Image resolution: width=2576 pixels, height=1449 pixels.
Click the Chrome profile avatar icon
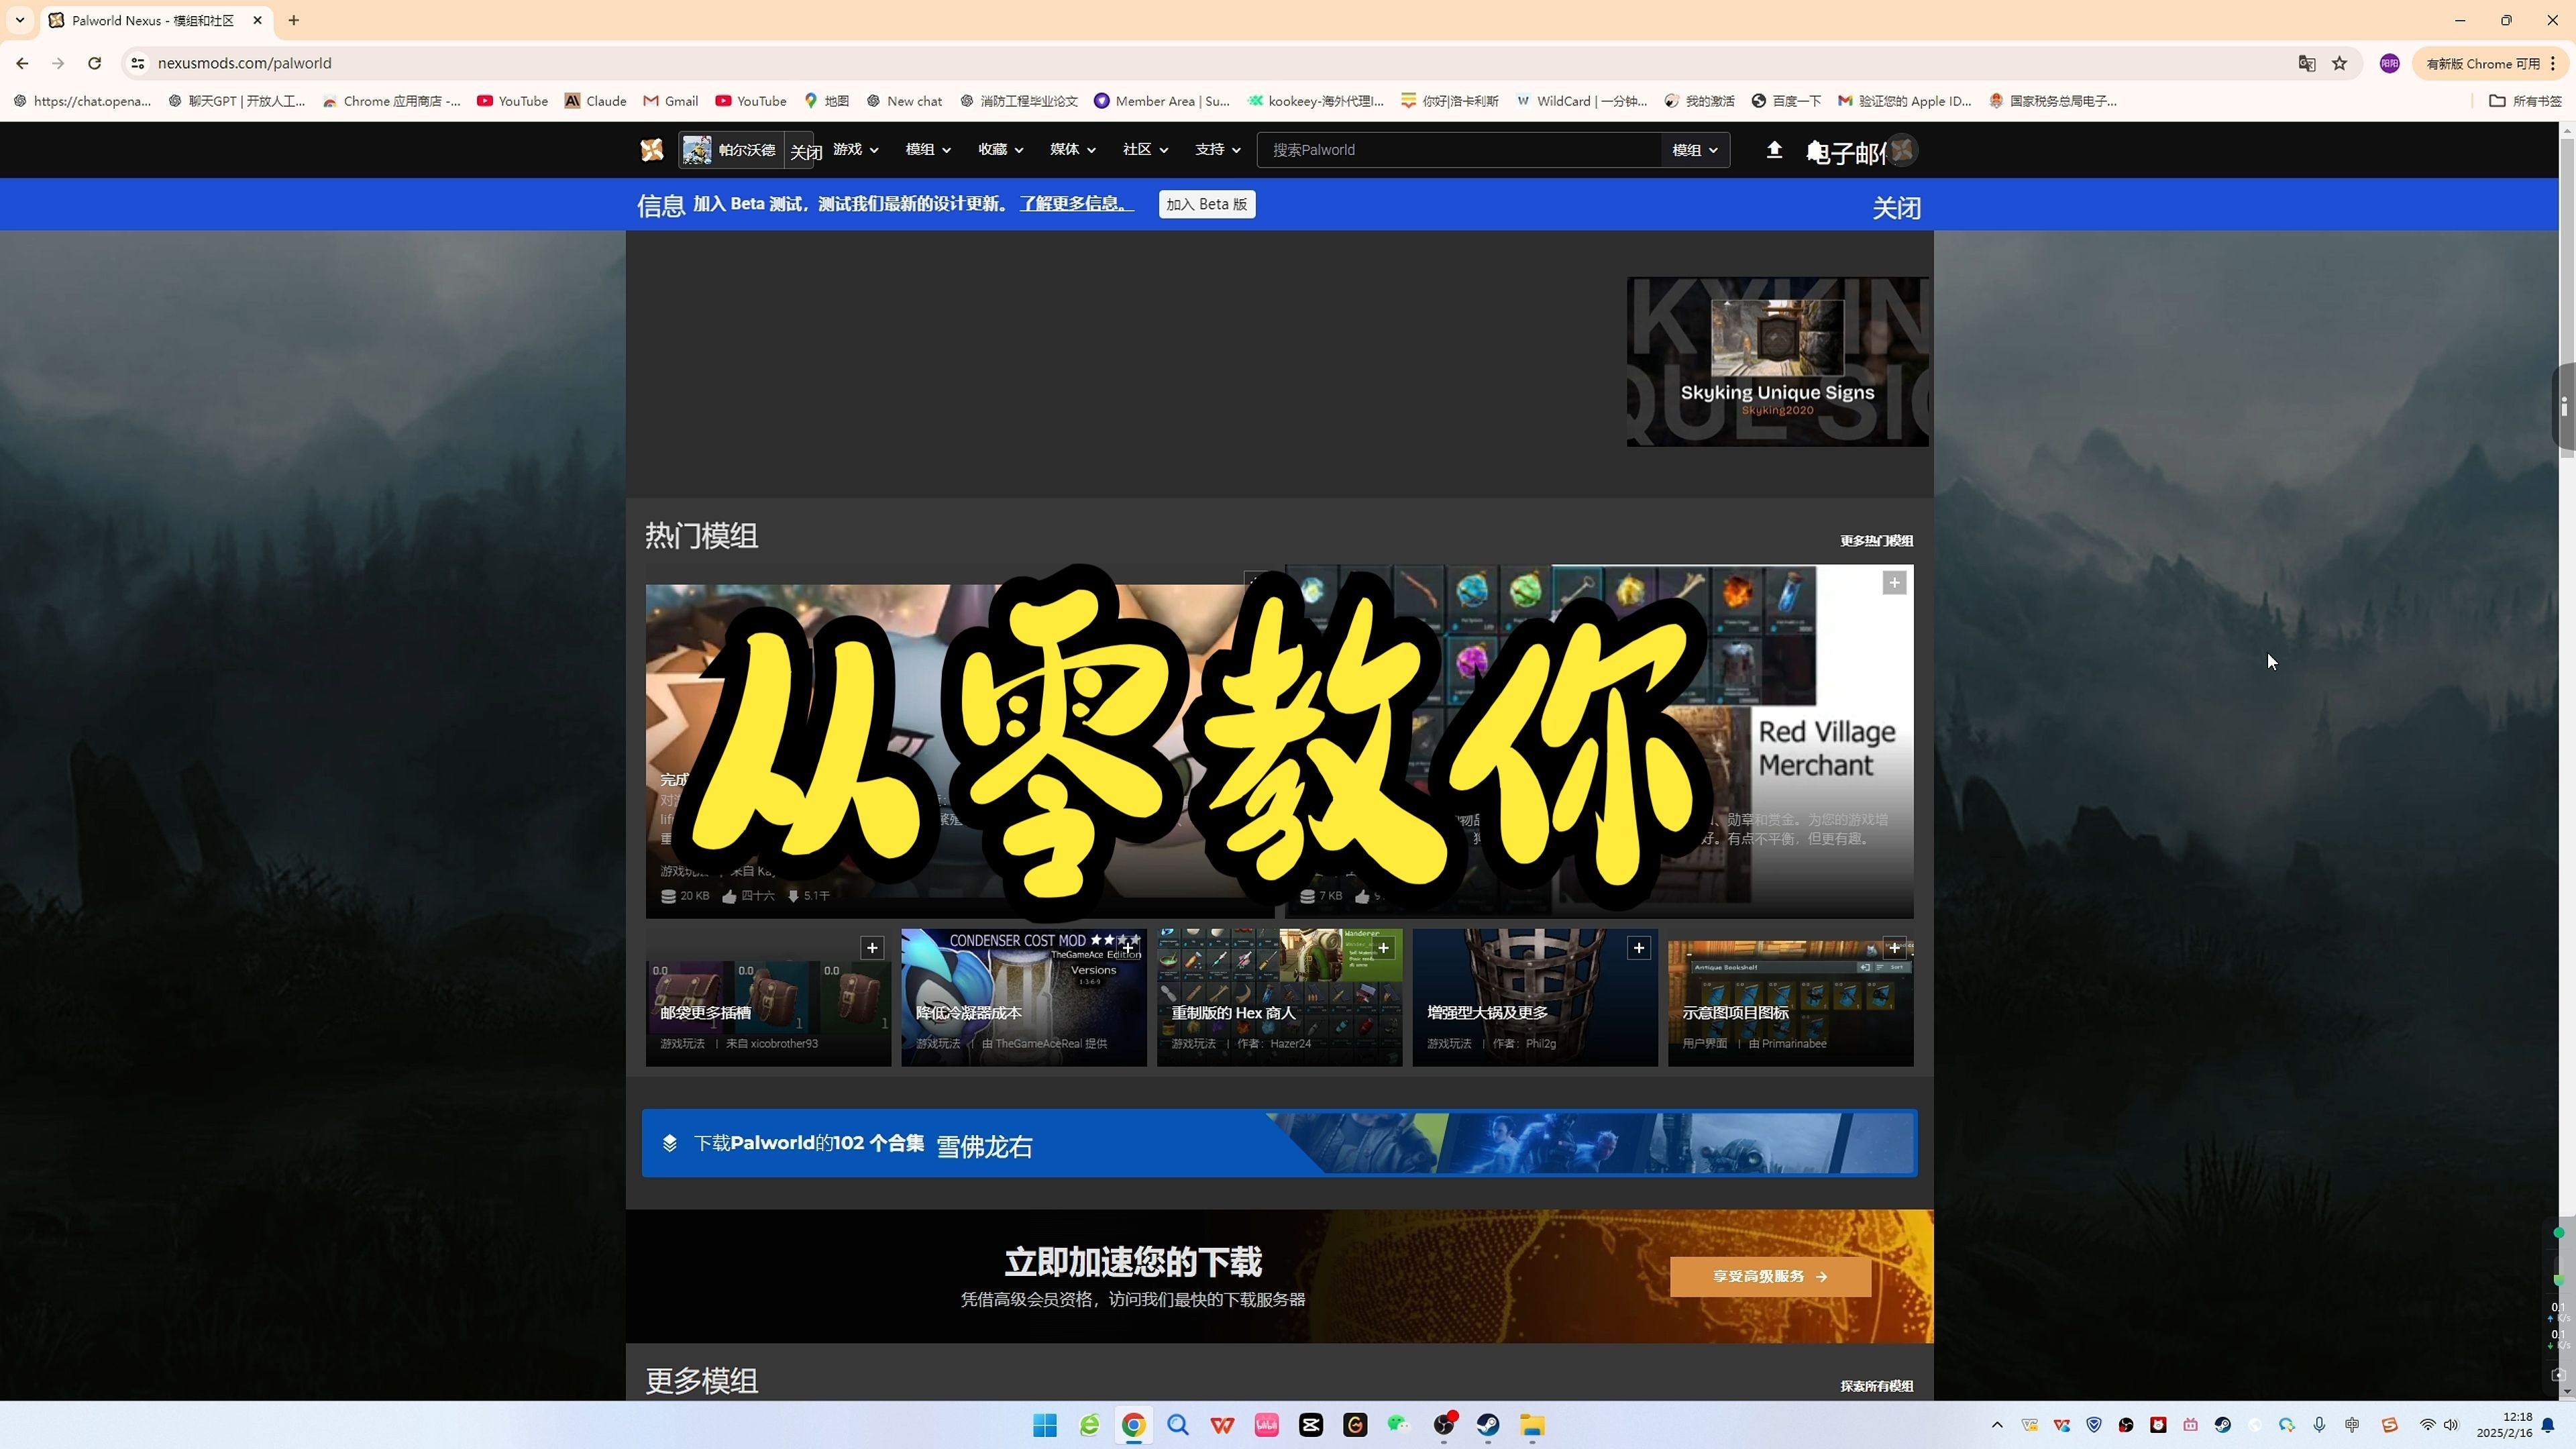pyautogui.click(x=2389, y=63)
